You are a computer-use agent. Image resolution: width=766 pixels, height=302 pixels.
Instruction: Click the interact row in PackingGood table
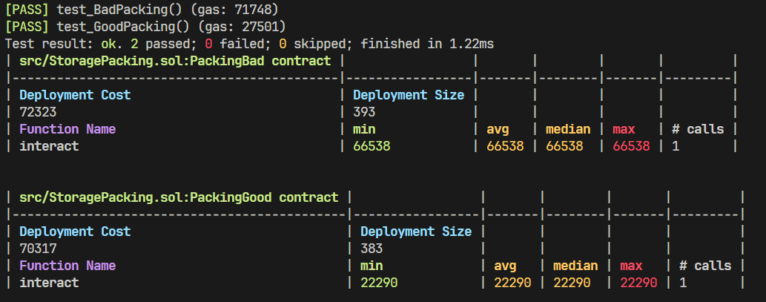(49, 283)
